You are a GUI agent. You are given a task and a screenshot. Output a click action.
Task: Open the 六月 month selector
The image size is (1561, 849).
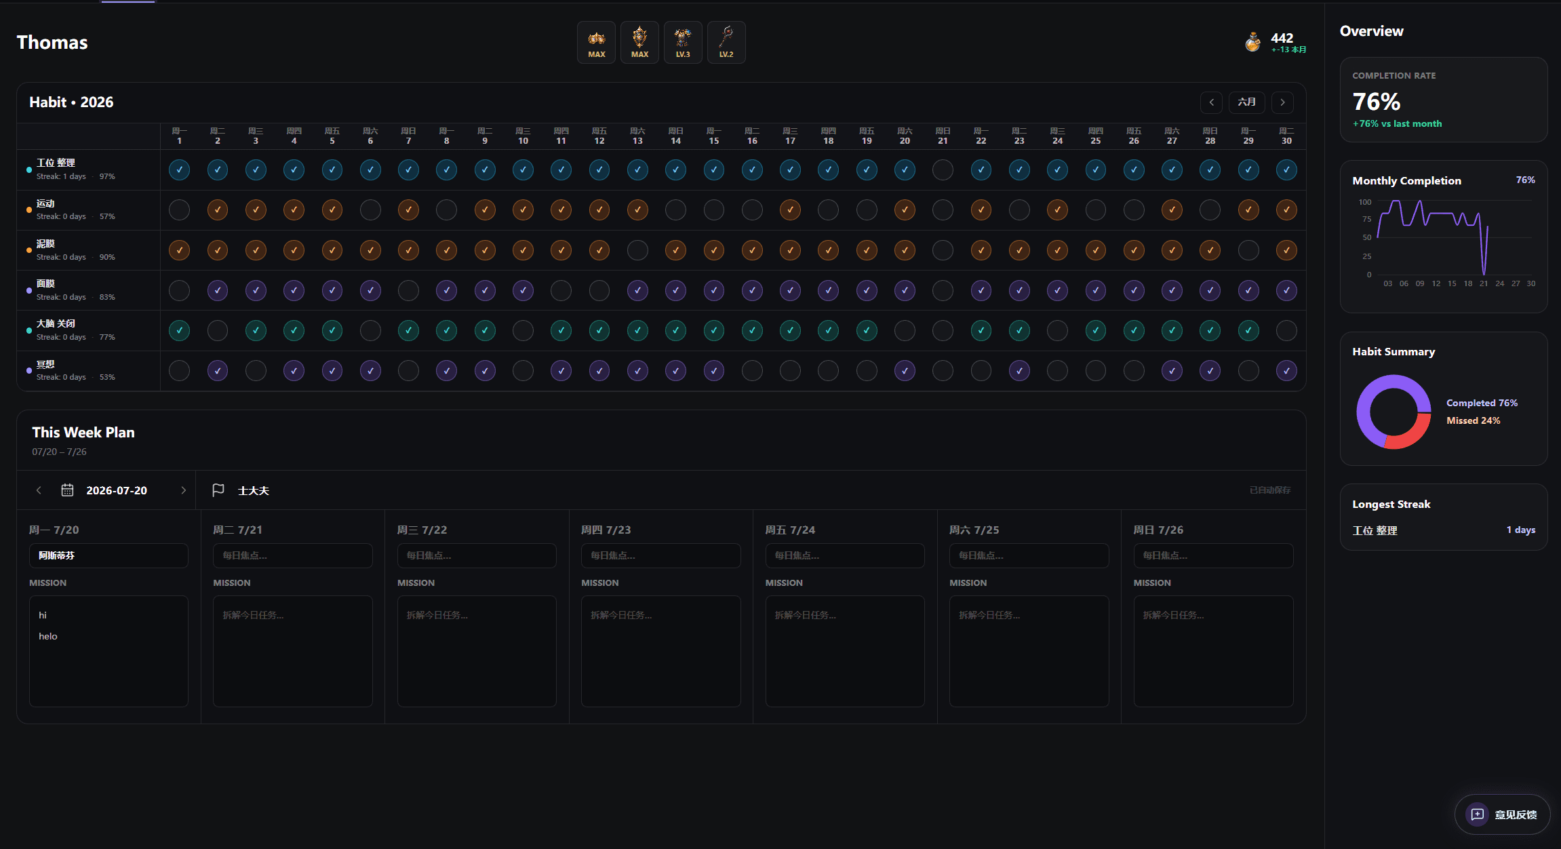pyautogui.click(x=1247, y=102)
